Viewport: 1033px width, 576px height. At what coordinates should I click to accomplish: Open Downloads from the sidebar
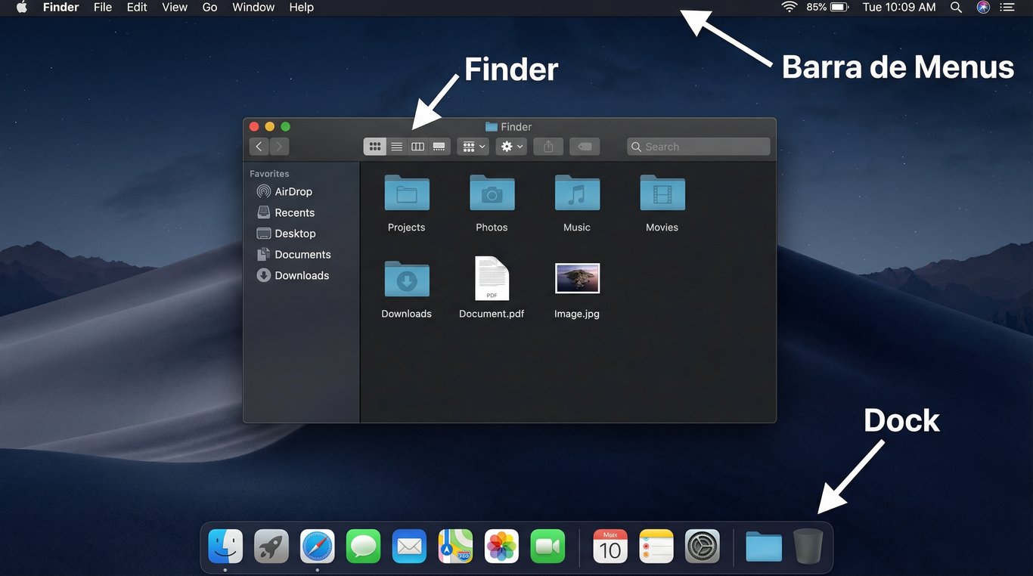(x=301, y=275)
